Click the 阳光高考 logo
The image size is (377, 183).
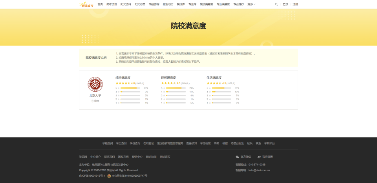tap(86, 4)
